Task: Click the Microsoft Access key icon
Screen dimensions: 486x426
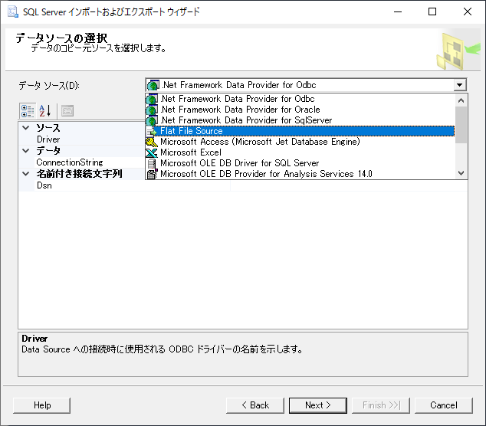Action: (152, 142)
